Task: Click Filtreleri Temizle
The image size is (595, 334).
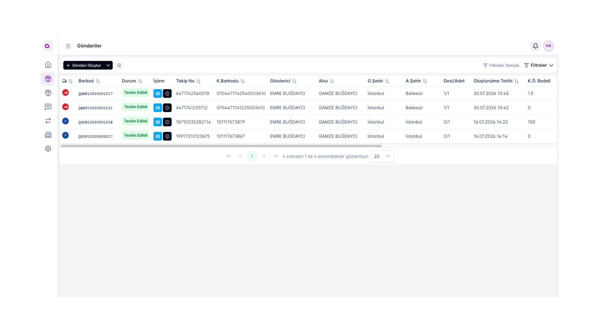Action: tap(501, 65)
